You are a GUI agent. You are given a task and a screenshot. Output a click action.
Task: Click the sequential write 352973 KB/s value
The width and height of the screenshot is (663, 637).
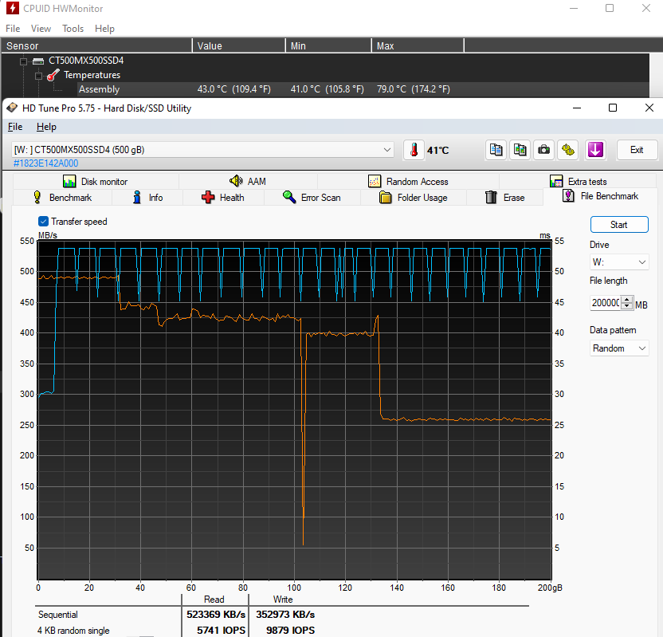pos(285,614)
